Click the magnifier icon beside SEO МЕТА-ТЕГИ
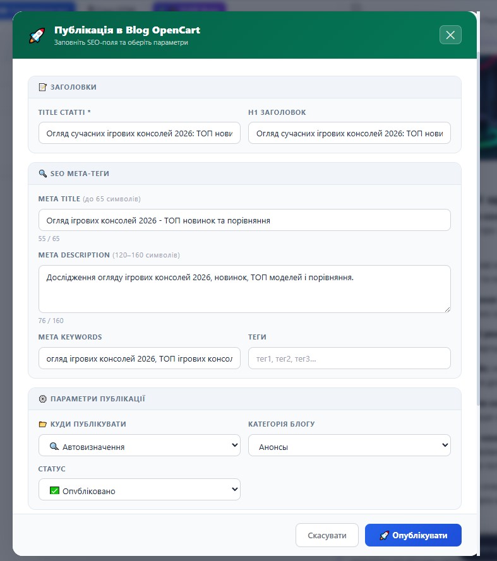The width and height of the screenshot is (497, 561). pyautogui.click(x=42, y=174)
